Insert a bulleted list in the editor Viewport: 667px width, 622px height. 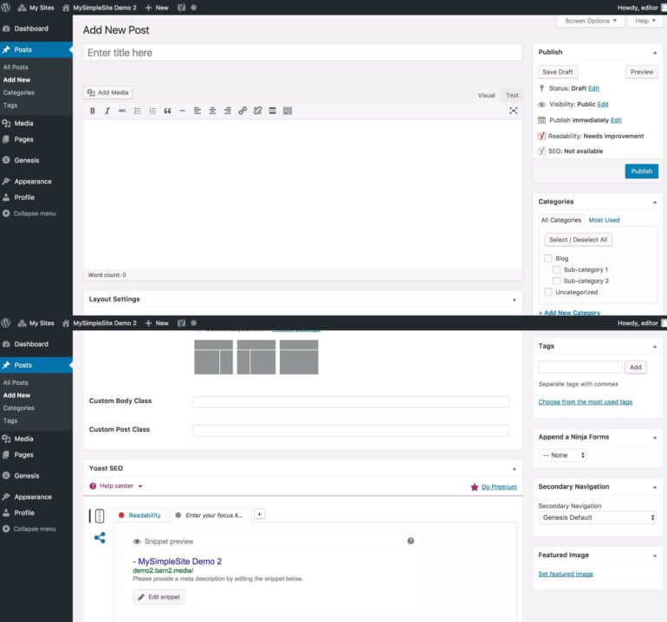138,111
